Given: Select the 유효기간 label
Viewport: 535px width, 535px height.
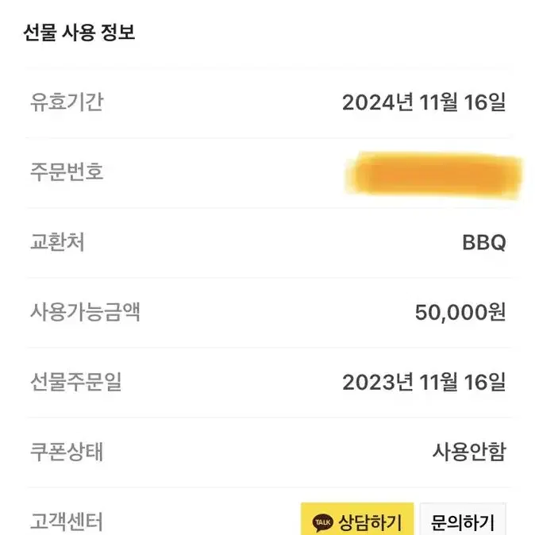Looking at the screenshot, I should pyautogui.click(x=67, y=102).
